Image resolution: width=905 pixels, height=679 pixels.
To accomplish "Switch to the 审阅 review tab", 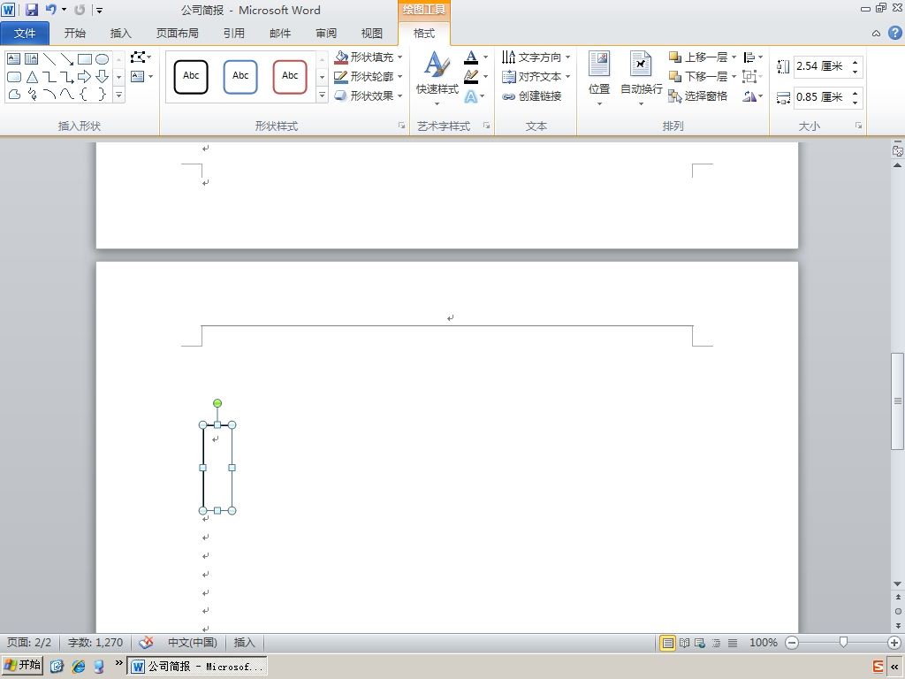I will pos(326,34).
